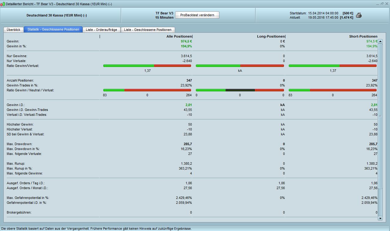The image size is (390, 231).
Task: Click 'Ausgef. Orders / Monat i.D.:' label
Action: coord(27,188)
